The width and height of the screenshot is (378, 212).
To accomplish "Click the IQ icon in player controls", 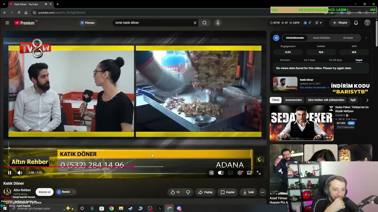I will [211, 173].
